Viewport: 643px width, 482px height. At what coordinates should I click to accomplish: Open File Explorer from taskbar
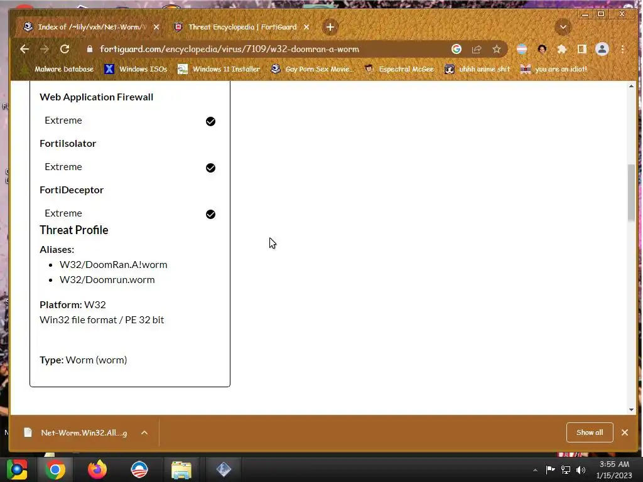point(181,469)
